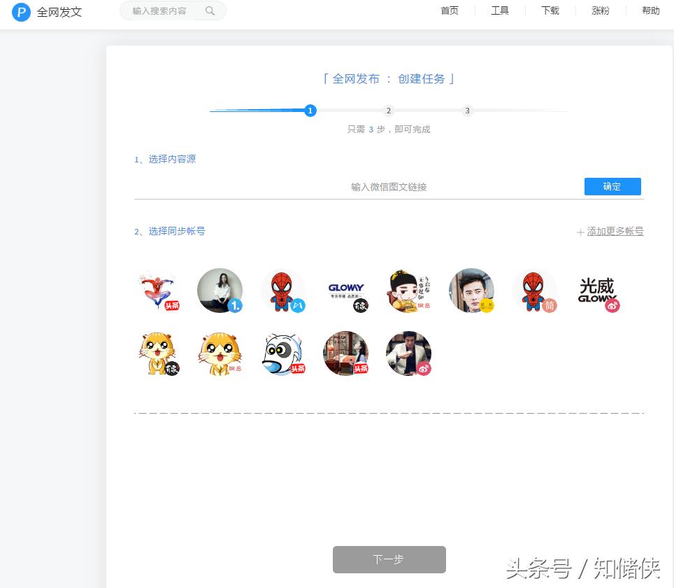The height and width of the screenshot is (588, 674).
Task: Select chibi Spider-Man account with 简 badge
Action: point(535,290)
